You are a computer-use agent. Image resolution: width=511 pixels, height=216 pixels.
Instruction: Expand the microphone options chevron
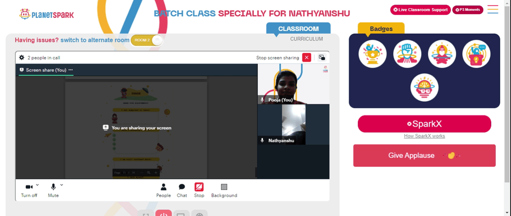62,185
